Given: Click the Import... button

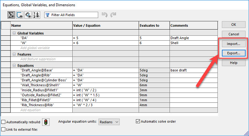Looking at the screenshot, I should click(234, 44).
